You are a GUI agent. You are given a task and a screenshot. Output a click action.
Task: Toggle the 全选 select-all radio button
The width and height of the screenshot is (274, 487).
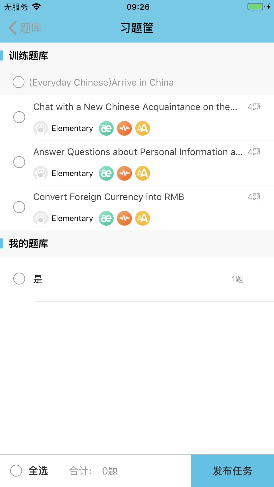pos(16,471)
